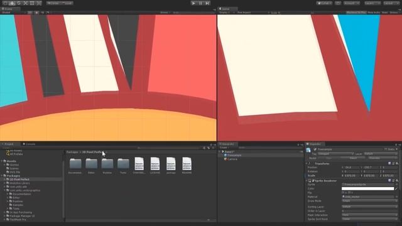Select the Treesample object in Hierarchy

tap(234, 155)
